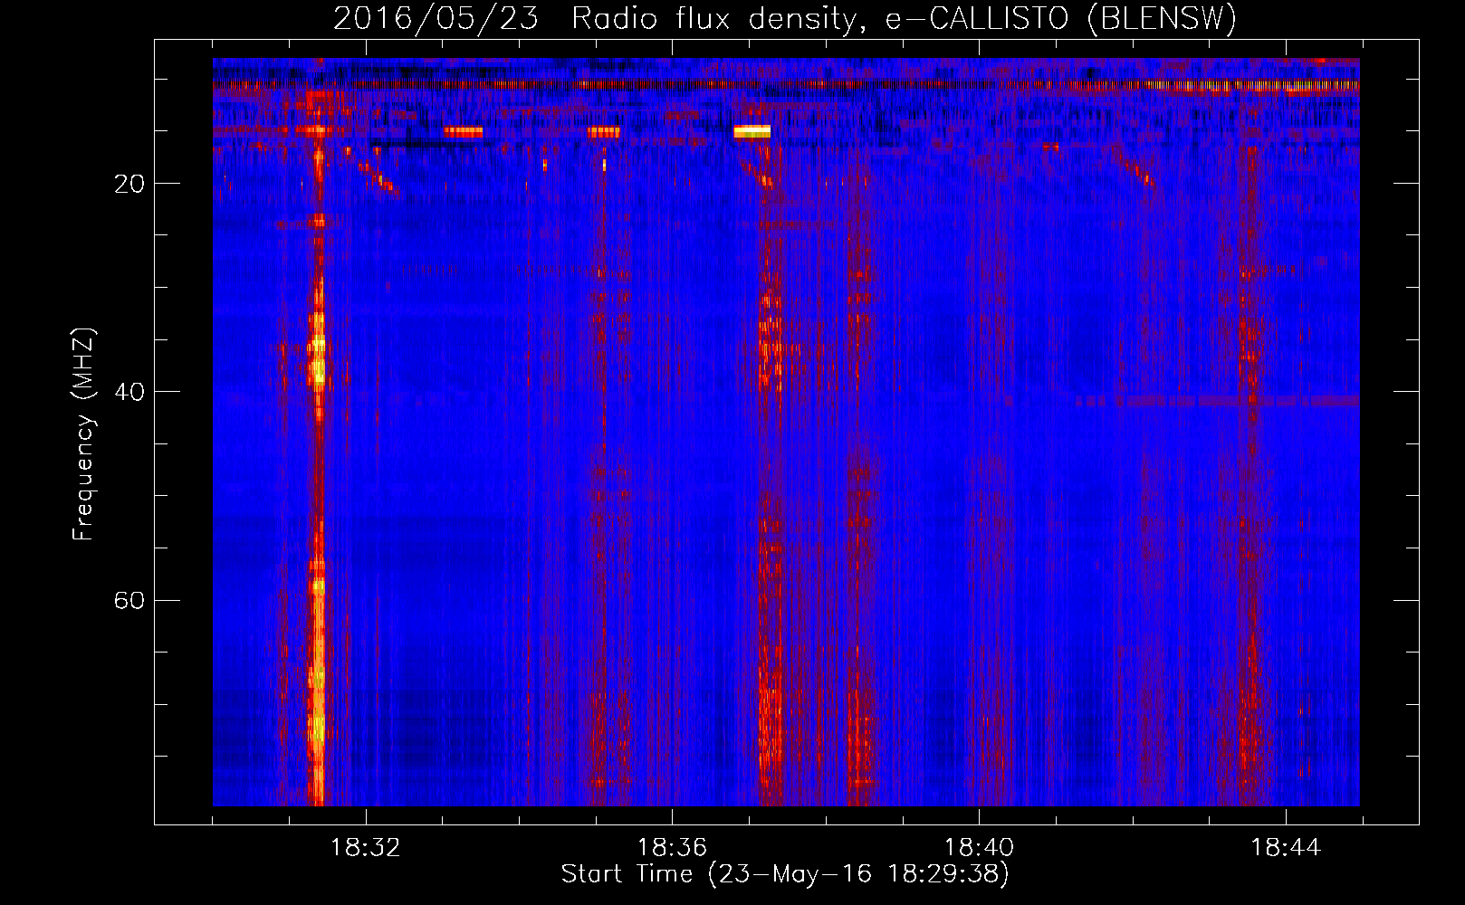Image resolution: width=1465 pixels, height=905 pixels.
Task: Click the 18:40 time tick label
Action: pos(979,848)
